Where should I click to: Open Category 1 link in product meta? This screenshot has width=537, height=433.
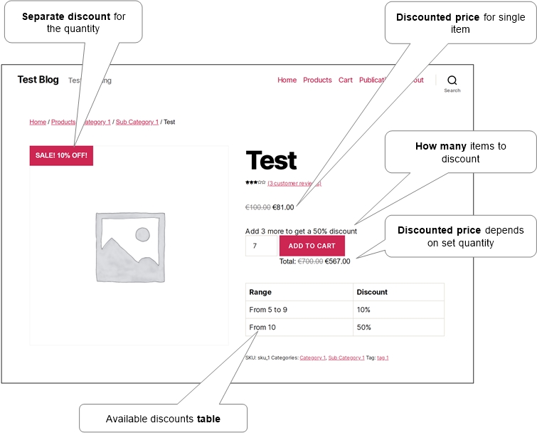[x=313, y=358]
